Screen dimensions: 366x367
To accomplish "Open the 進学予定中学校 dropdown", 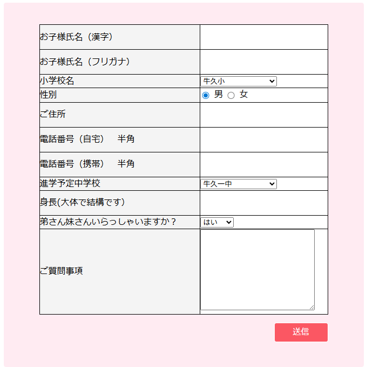I will (x=238, y=184).
